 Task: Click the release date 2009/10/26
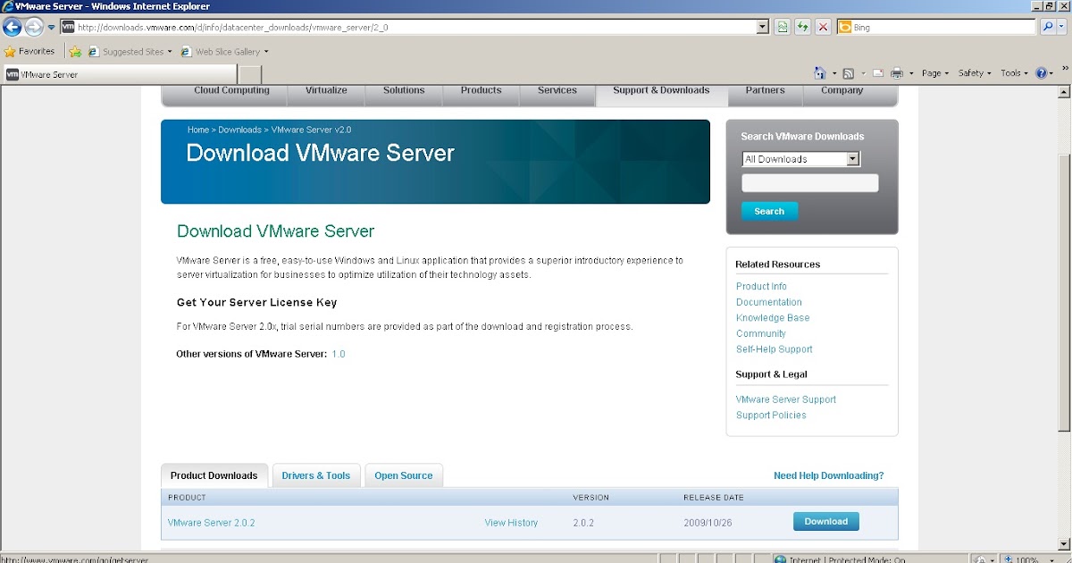coord(708,523)
